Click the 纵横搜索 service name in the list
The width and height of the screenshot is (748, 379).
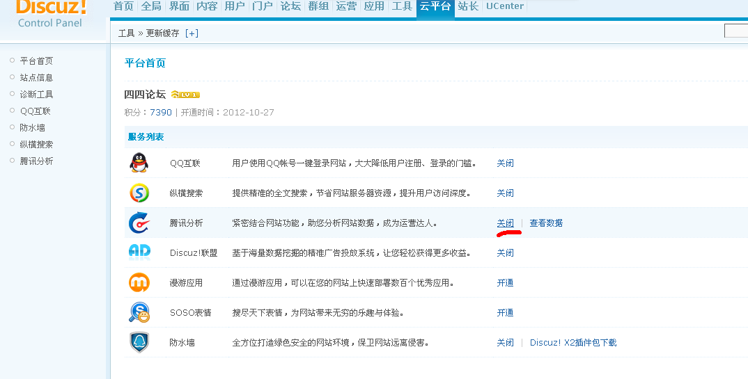[186, 193]
